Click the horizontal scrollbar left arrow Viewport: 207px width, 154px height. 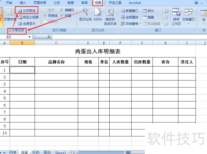click(x=128, y=152)
